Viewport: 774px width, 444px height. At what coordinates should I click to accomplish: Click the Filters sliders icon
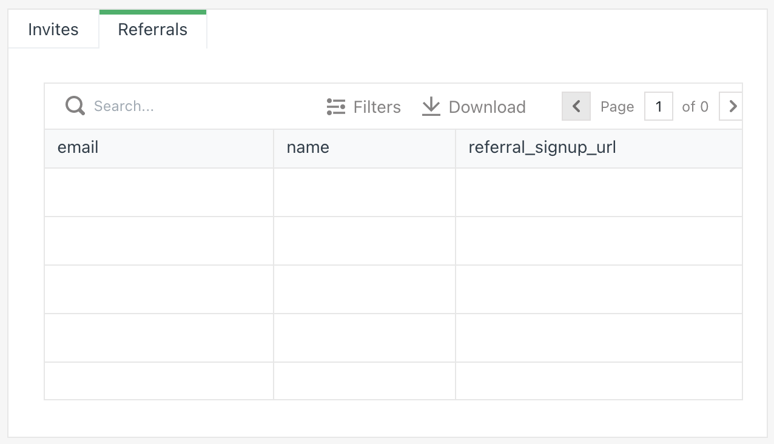(x=335, y=106)
